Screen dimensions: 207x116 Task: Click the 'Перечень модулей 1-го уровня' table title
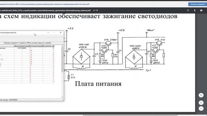click(27, 43)
